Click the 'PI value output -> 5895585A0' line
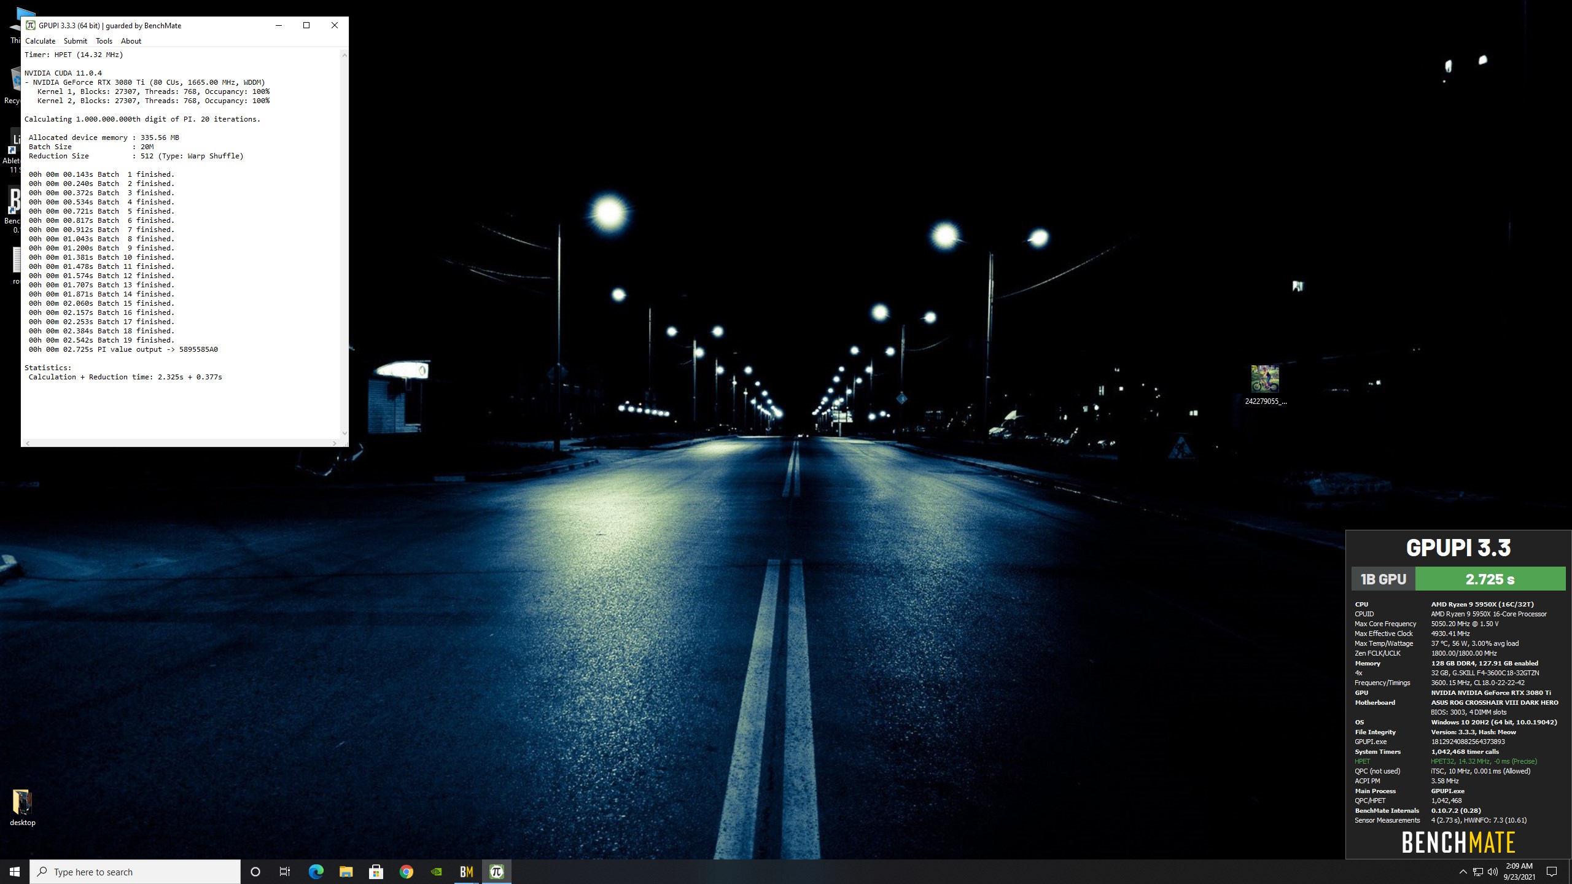This screenshot has height=884, width=1572. pos(123,349)
